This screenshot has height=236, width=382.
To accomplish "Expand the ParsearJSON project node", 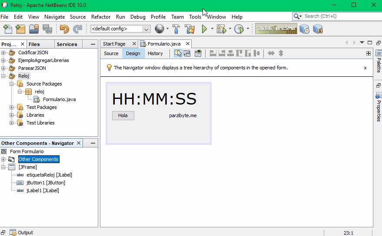I will [x=3, y=68].
